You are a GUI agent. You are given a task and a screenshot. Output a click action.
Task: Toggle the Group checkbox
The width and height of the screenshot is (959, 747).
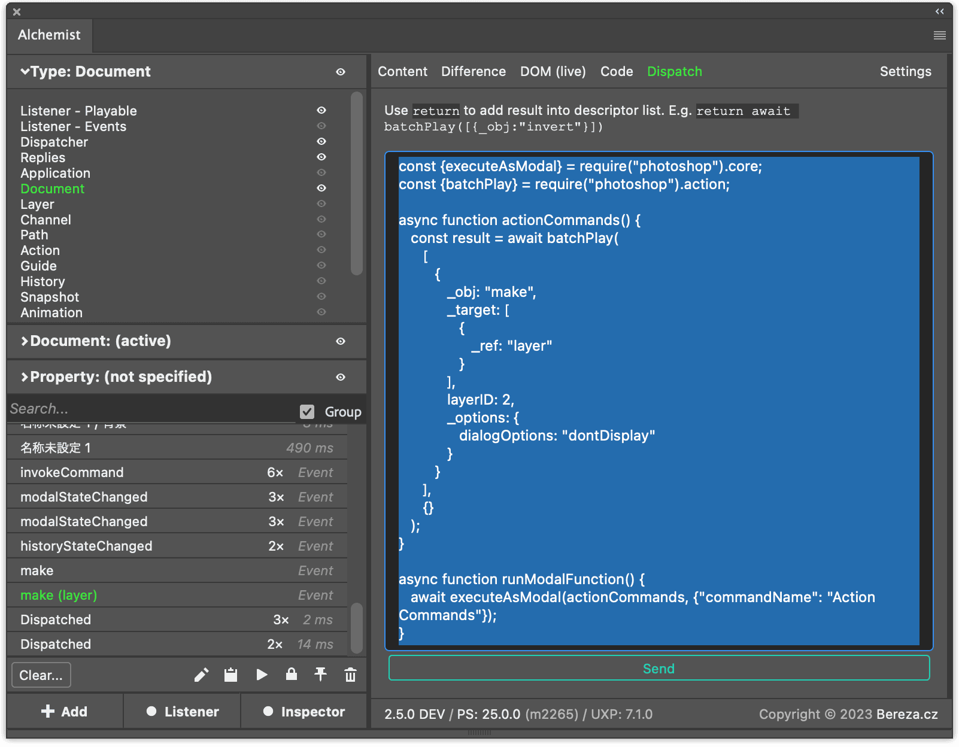[x=307, y=412]
